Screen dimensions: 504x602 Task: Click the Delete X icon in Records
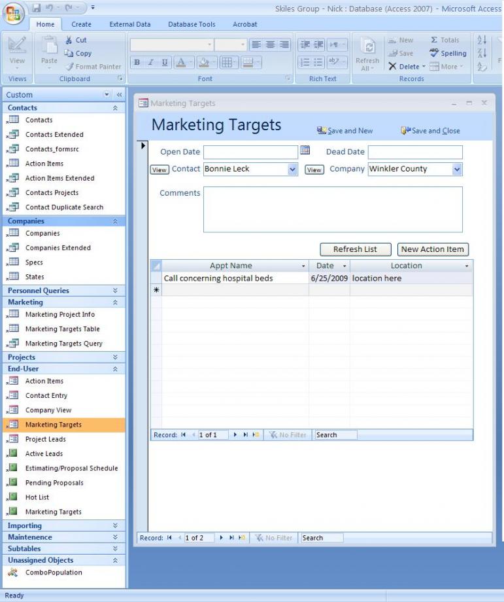(x=392, y=67)
